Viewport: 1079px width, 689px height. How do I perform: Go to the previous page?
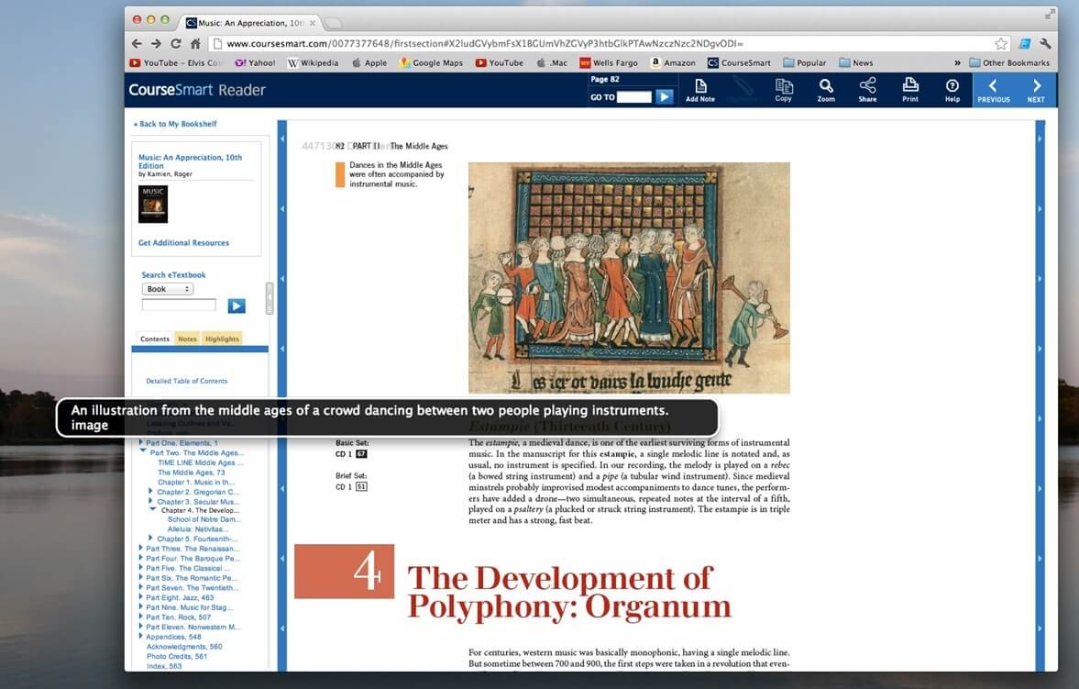point(994,90)
